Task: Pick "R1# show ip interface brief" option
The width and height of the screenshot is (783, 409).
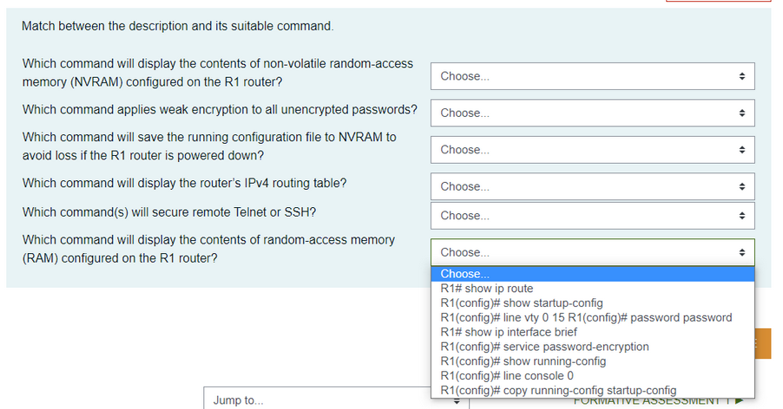Action: coord(509,332)
